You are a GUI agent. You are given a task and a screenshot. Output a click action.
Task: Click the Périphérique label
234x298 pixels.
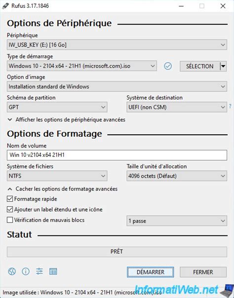point(22,36)
